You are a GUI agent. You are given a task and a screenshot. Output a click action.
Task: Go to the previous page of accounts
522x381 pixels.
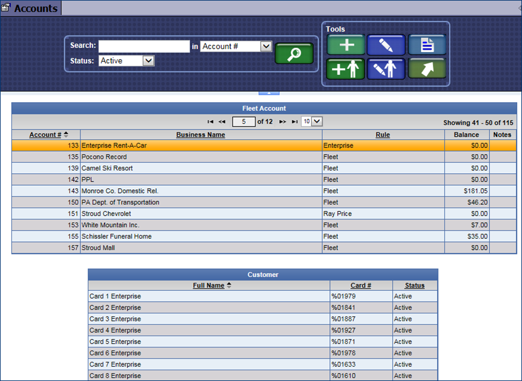(222, 122)
